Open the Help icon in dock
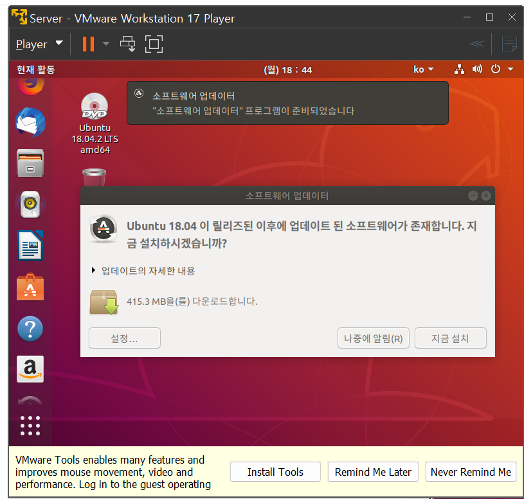 (30, 329)
